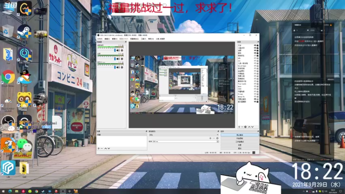Open 查看 menu in OBS

114,39
